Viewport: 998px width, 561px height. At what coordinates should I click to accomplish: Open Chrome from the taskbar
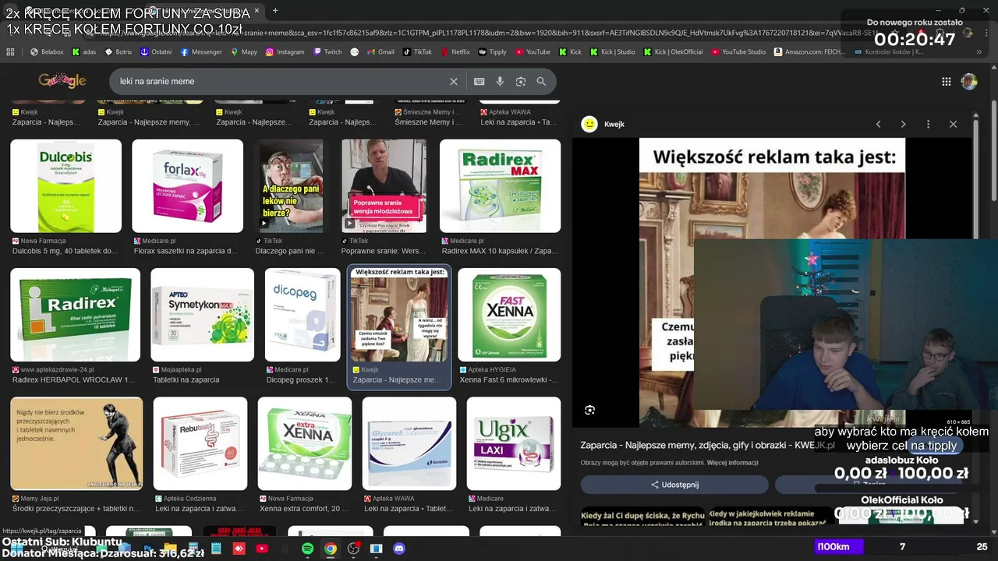[331, 549]
